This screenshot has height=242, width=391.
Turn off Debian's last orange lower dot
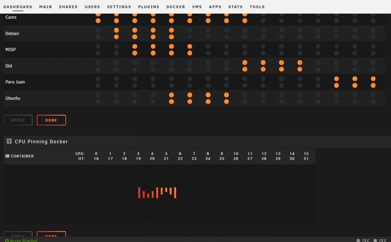pos(171,37)
